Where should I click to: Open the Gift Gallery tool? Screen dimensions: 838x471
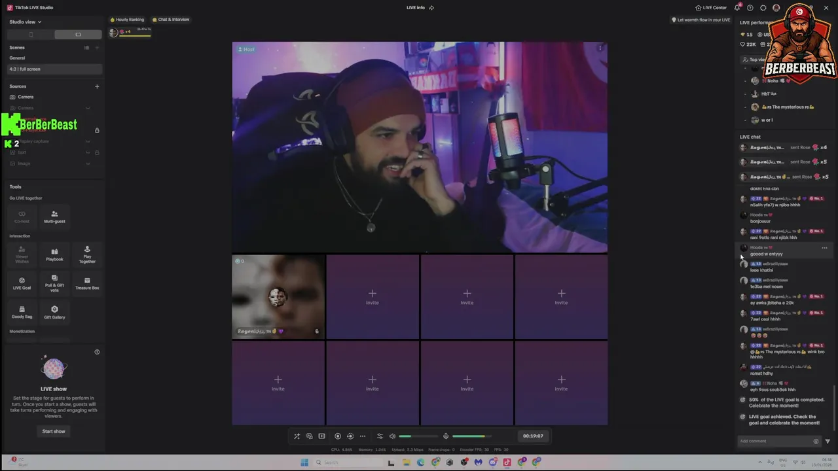tap(54, 312)
